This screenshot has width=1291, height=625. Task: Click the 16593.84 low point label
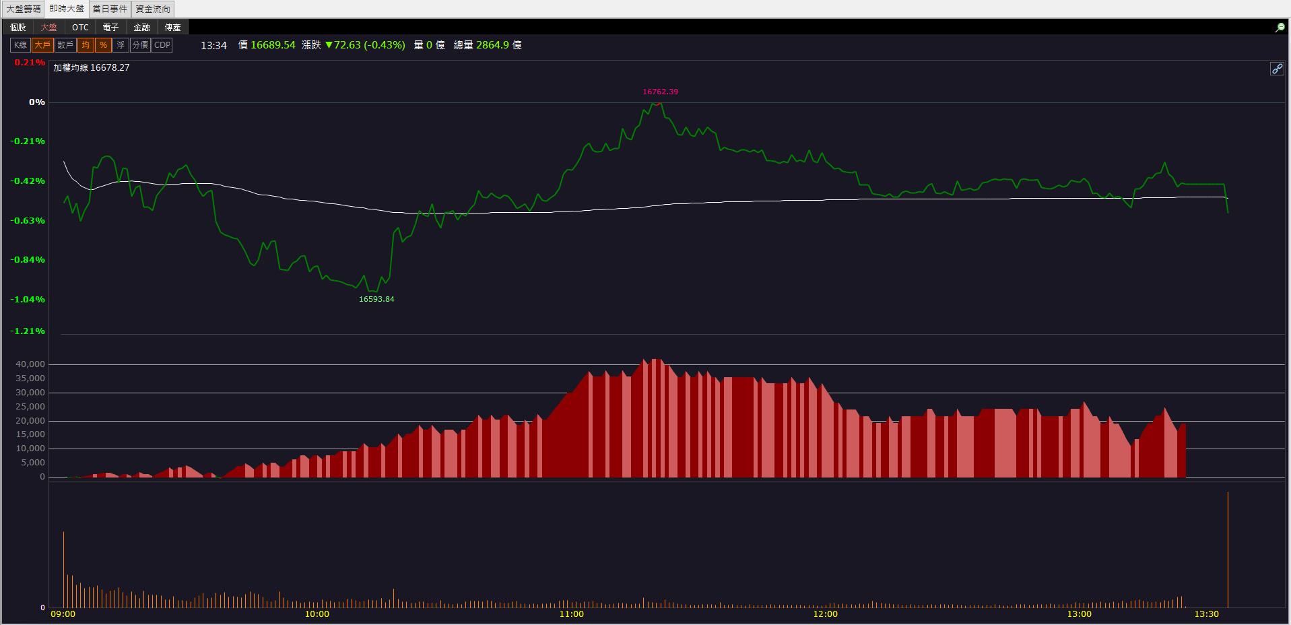click(x=376, y=299)
